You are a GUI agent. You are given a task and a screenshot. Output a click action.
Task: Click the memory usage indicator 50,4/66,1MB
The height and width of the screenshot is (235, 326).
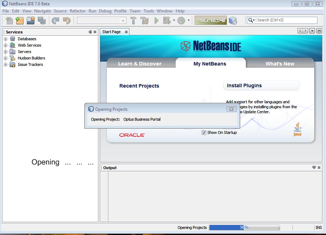click(x=211, y=21)
